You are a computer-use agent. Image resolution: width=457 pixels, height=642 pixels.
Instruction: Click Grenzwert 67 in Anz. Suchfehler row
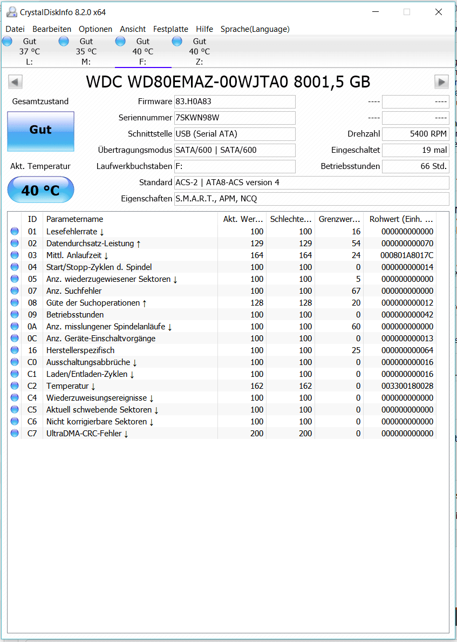pos(356,290)
